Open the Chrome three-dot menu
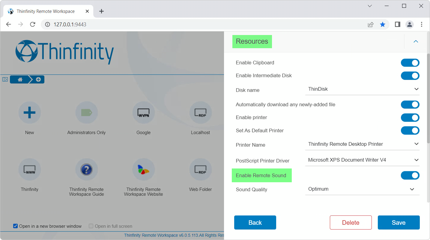Viewport: 430px width, 240px height. (422, 25)
